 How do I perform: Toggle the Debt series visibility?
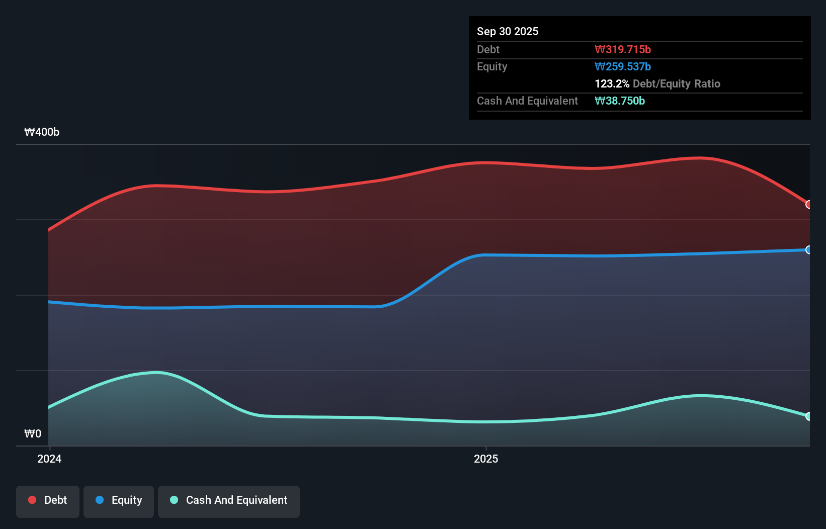[47, 501]
